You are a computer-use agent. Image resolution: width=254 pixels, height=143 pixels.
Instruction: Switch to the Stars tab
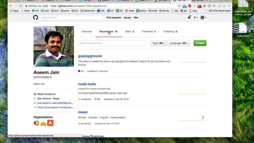pyautogui.click(x=130, y=31)
